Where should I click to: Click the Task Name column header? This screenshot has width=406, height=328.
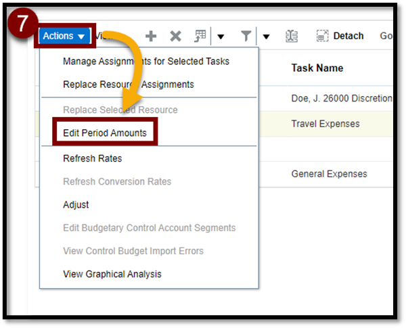click(317, 68)
